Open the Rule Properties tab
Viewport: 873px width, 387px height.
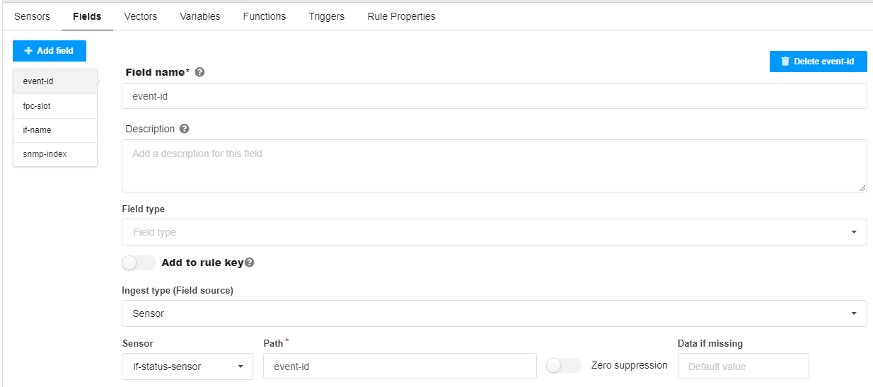pyautogui.click(x=401, y=16)
